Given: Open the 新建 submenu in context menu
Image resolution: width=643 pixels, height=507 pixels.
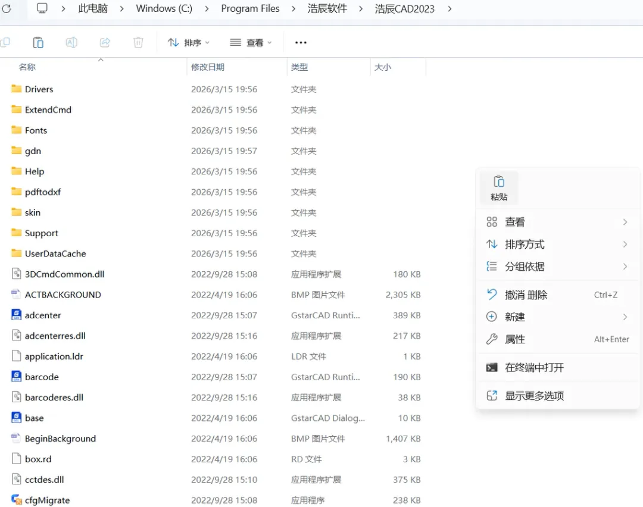Looking at the screenshot, I should coord(557,317).
